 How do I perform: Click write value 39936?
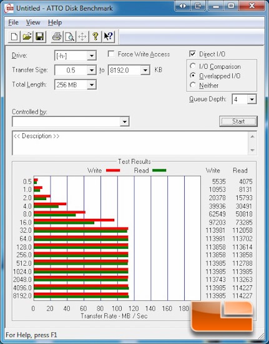pyautogui.click(x=217, y=206)
